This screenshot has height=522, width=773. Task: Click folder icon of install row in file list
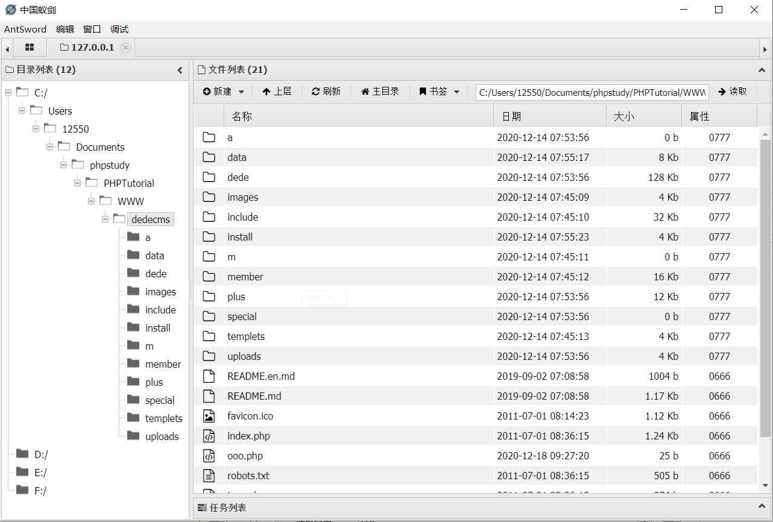coord(209,237)
